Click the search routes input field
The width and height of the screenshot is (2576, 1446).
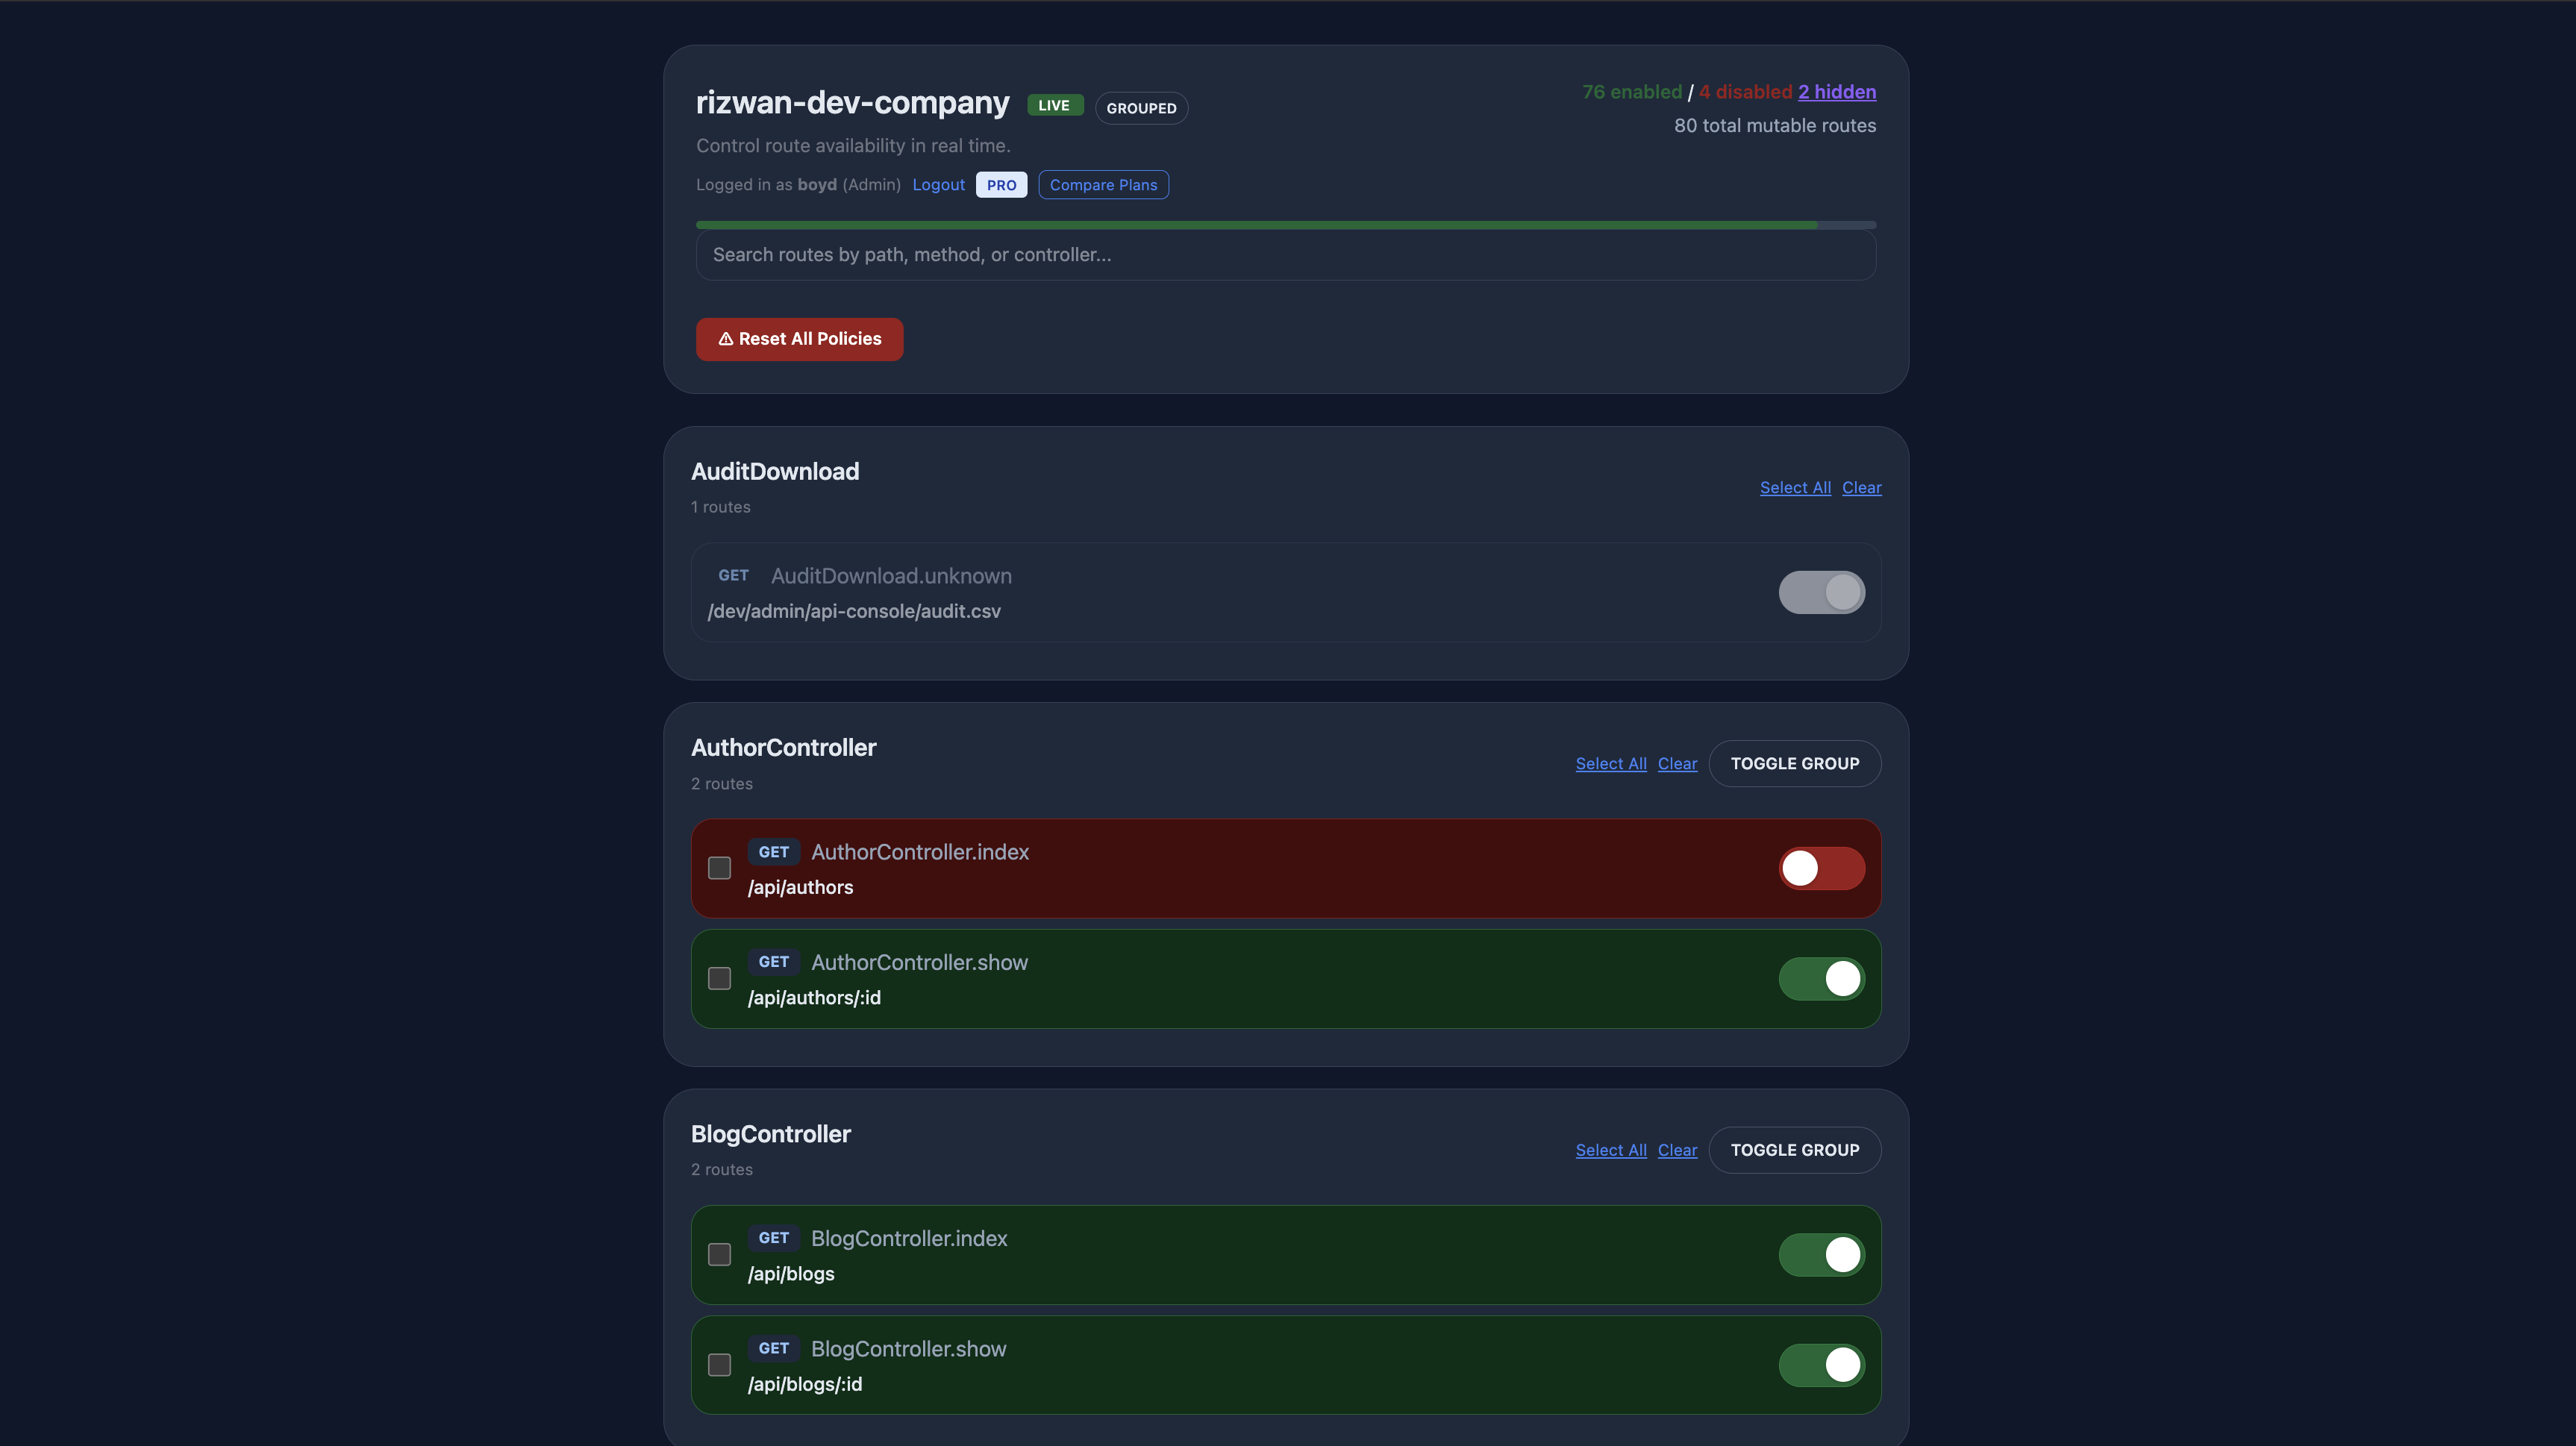pos(1285,255)
